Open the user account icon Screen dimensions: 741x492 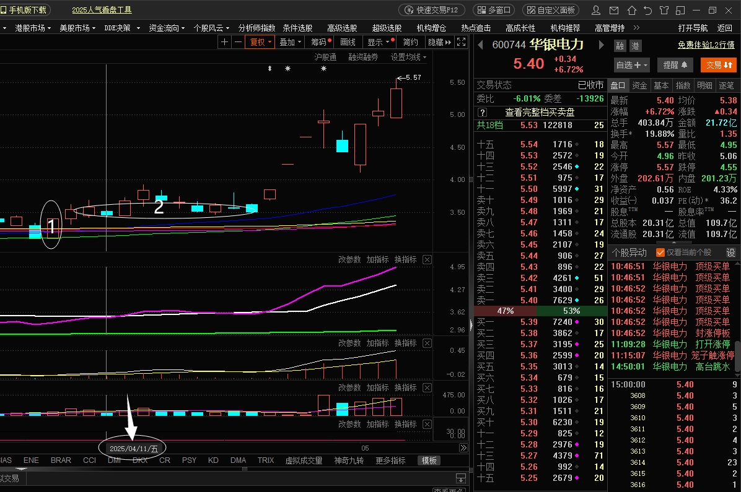point(596,10)
